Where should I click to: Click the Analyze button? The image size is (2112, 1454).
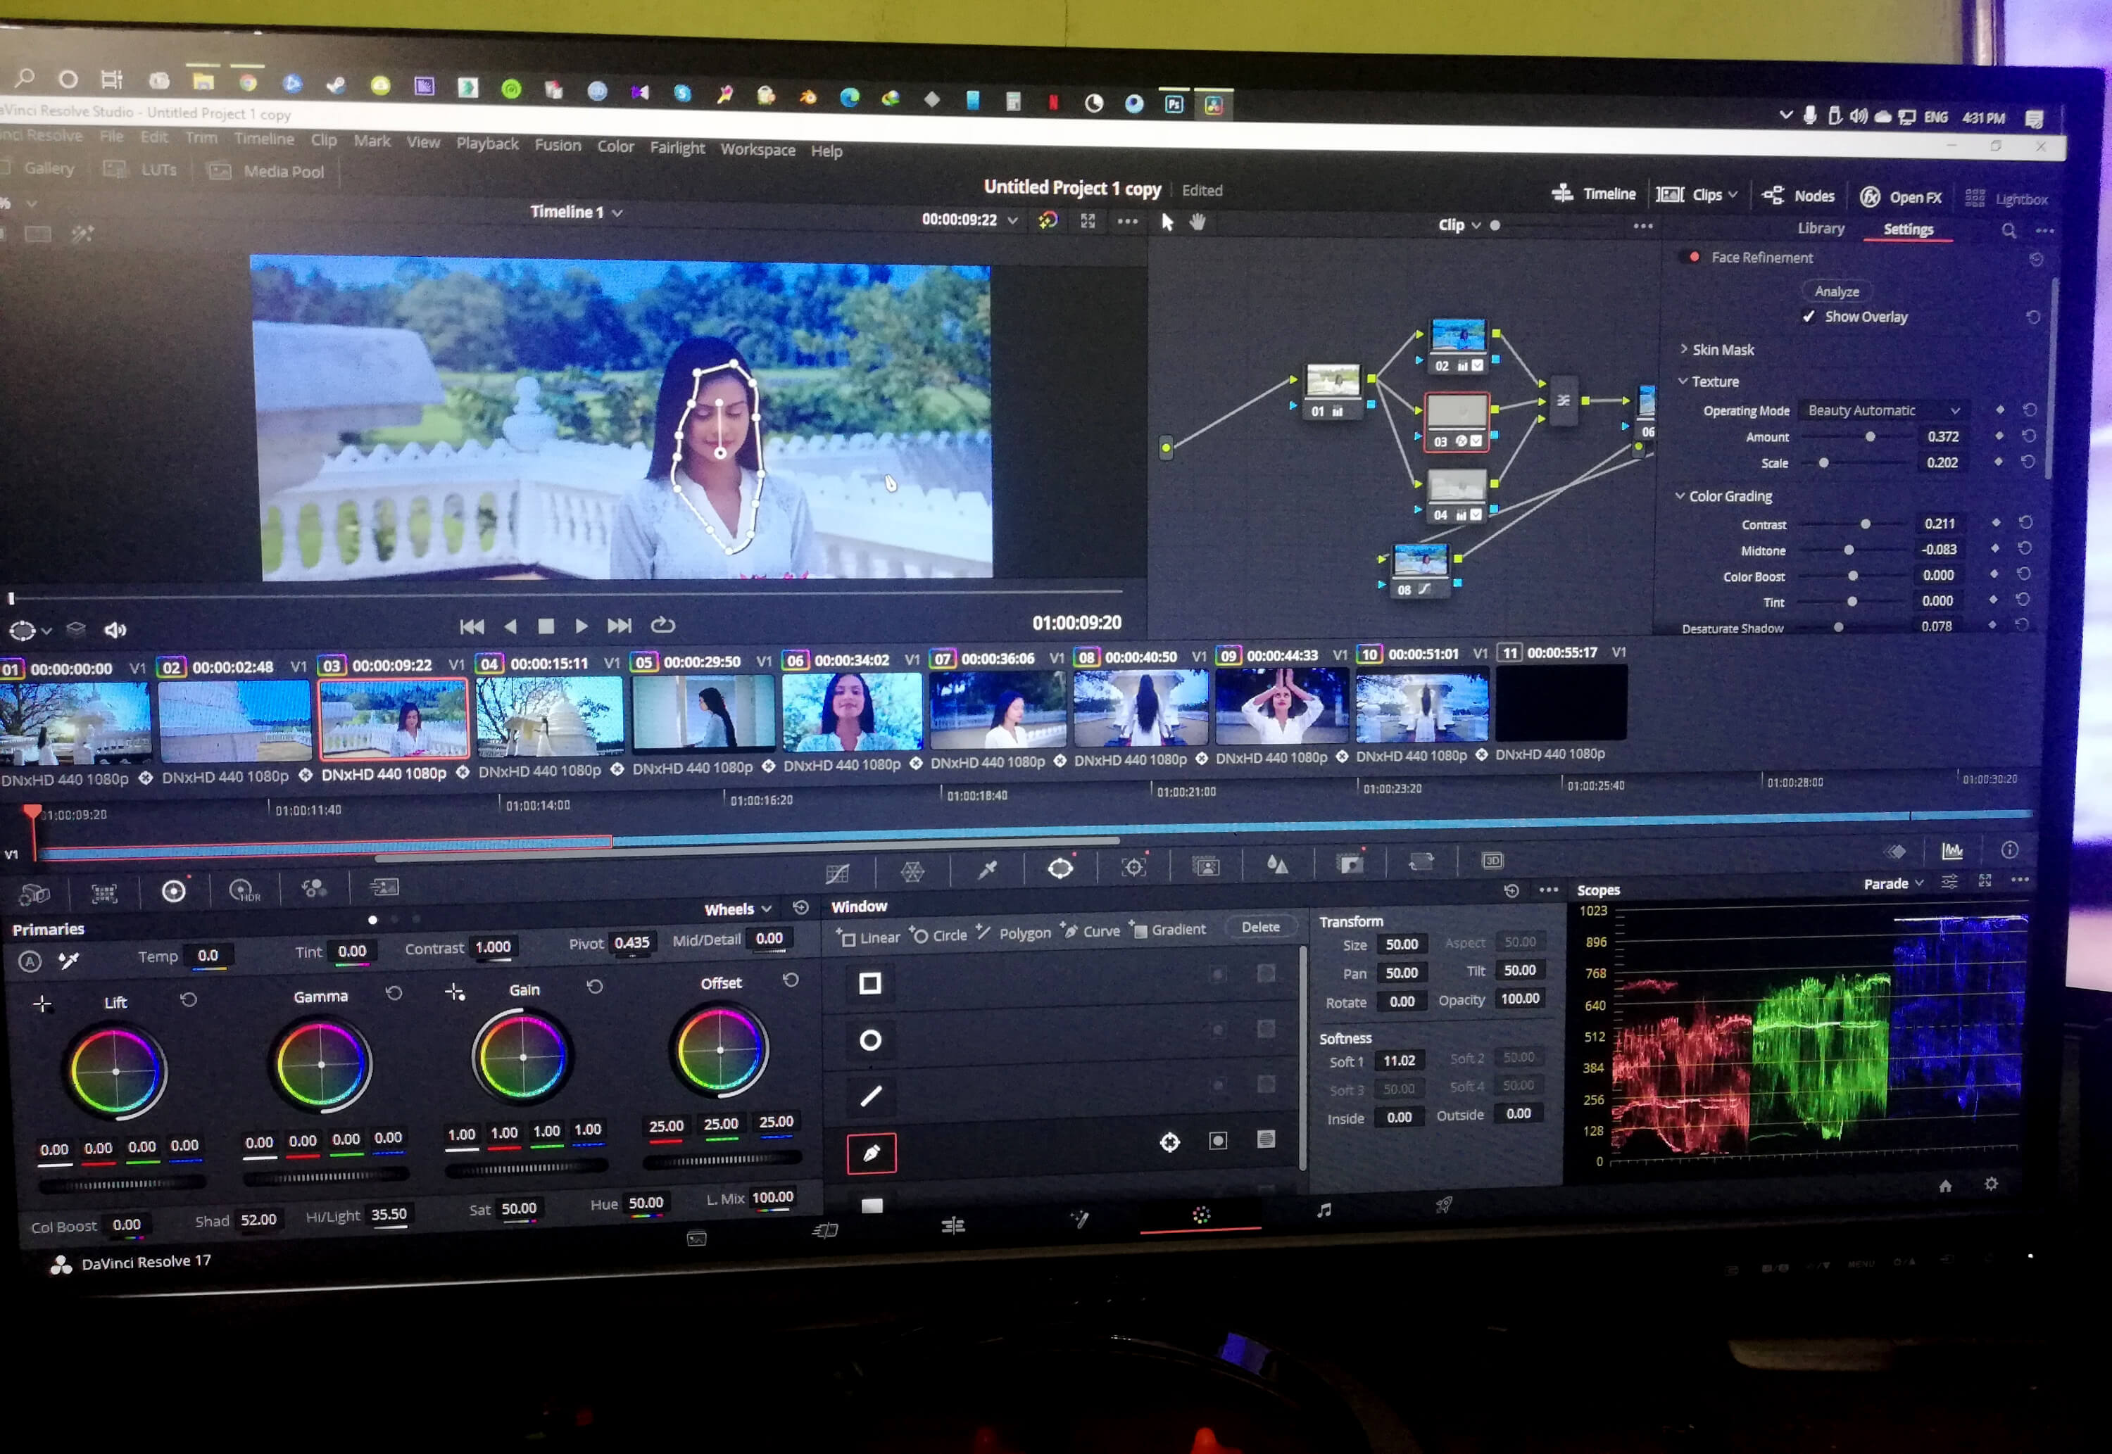pos(1836,291)
